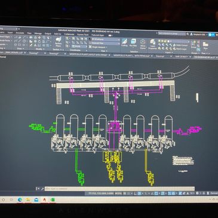This screenshot has height=218, width=218.
Task: Click the command line customize wrench icon
Action: tap(42, 189)
